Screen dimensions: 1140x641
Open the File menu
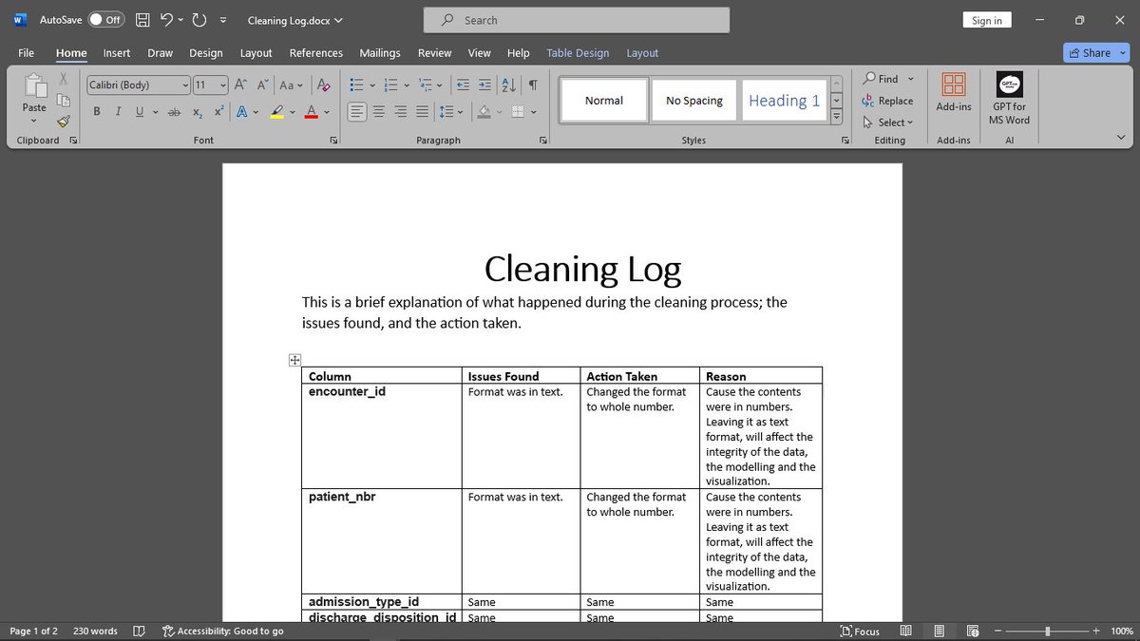(x=26, y=53)
